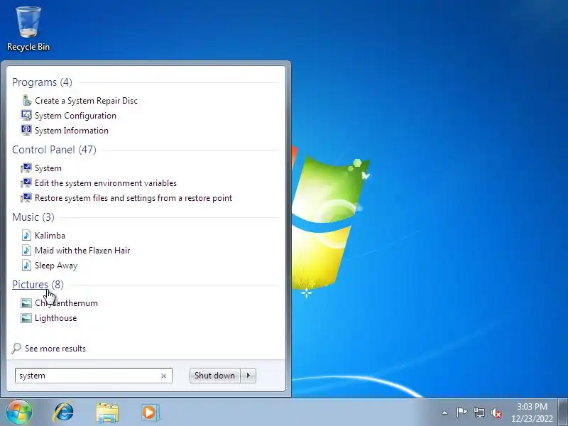Click the network tray icon

(x=479, y=413)
